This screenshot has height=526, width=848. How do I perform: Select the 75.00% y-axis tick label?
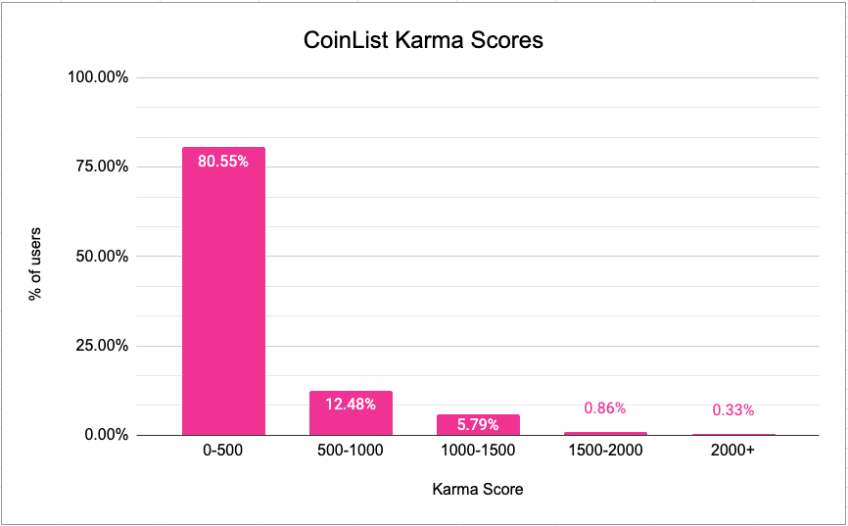pos(100,167)
